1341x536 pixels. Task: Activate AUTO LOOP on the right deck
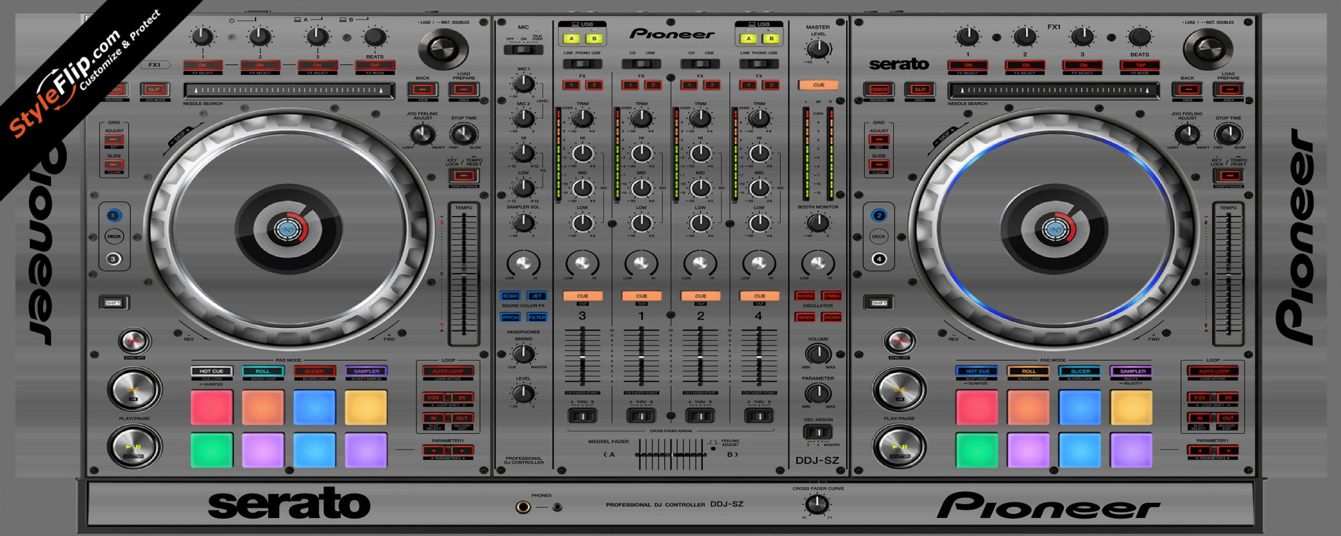[1213, 371]
